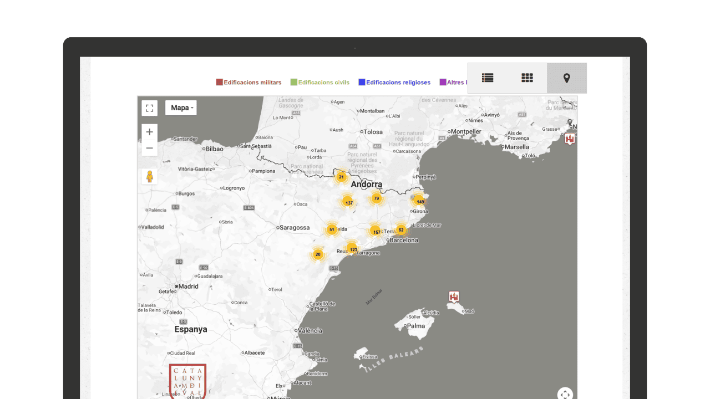The image size is (710, 399).
Task: Click the Catalunya Medieval logo
Action: [x=187, y=381]
